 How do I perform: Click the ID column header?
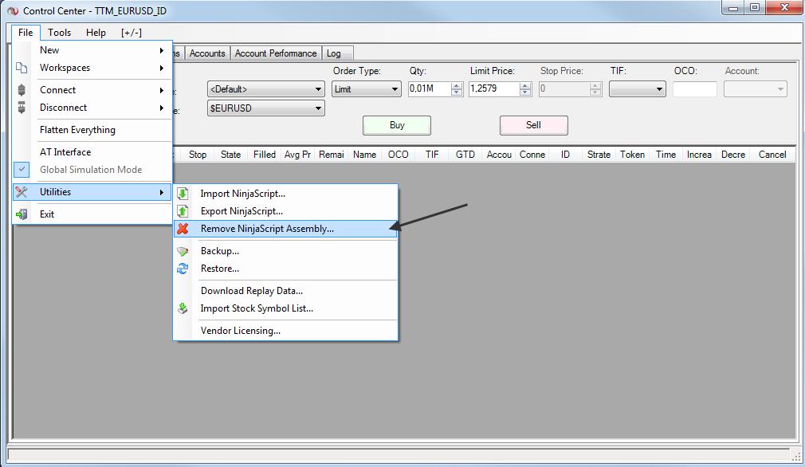[x=565, y=155]
